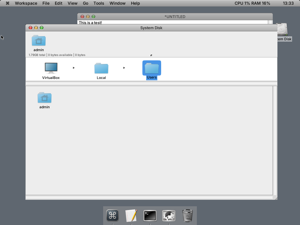
Task: Select the VirtualBox computer icon
Action: point(51,68)
